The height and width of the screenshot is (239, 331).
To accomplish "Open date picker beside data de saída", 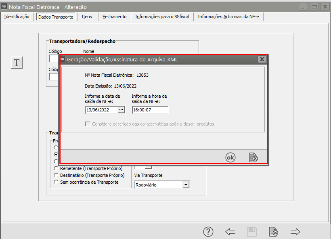I will point(121,110).
